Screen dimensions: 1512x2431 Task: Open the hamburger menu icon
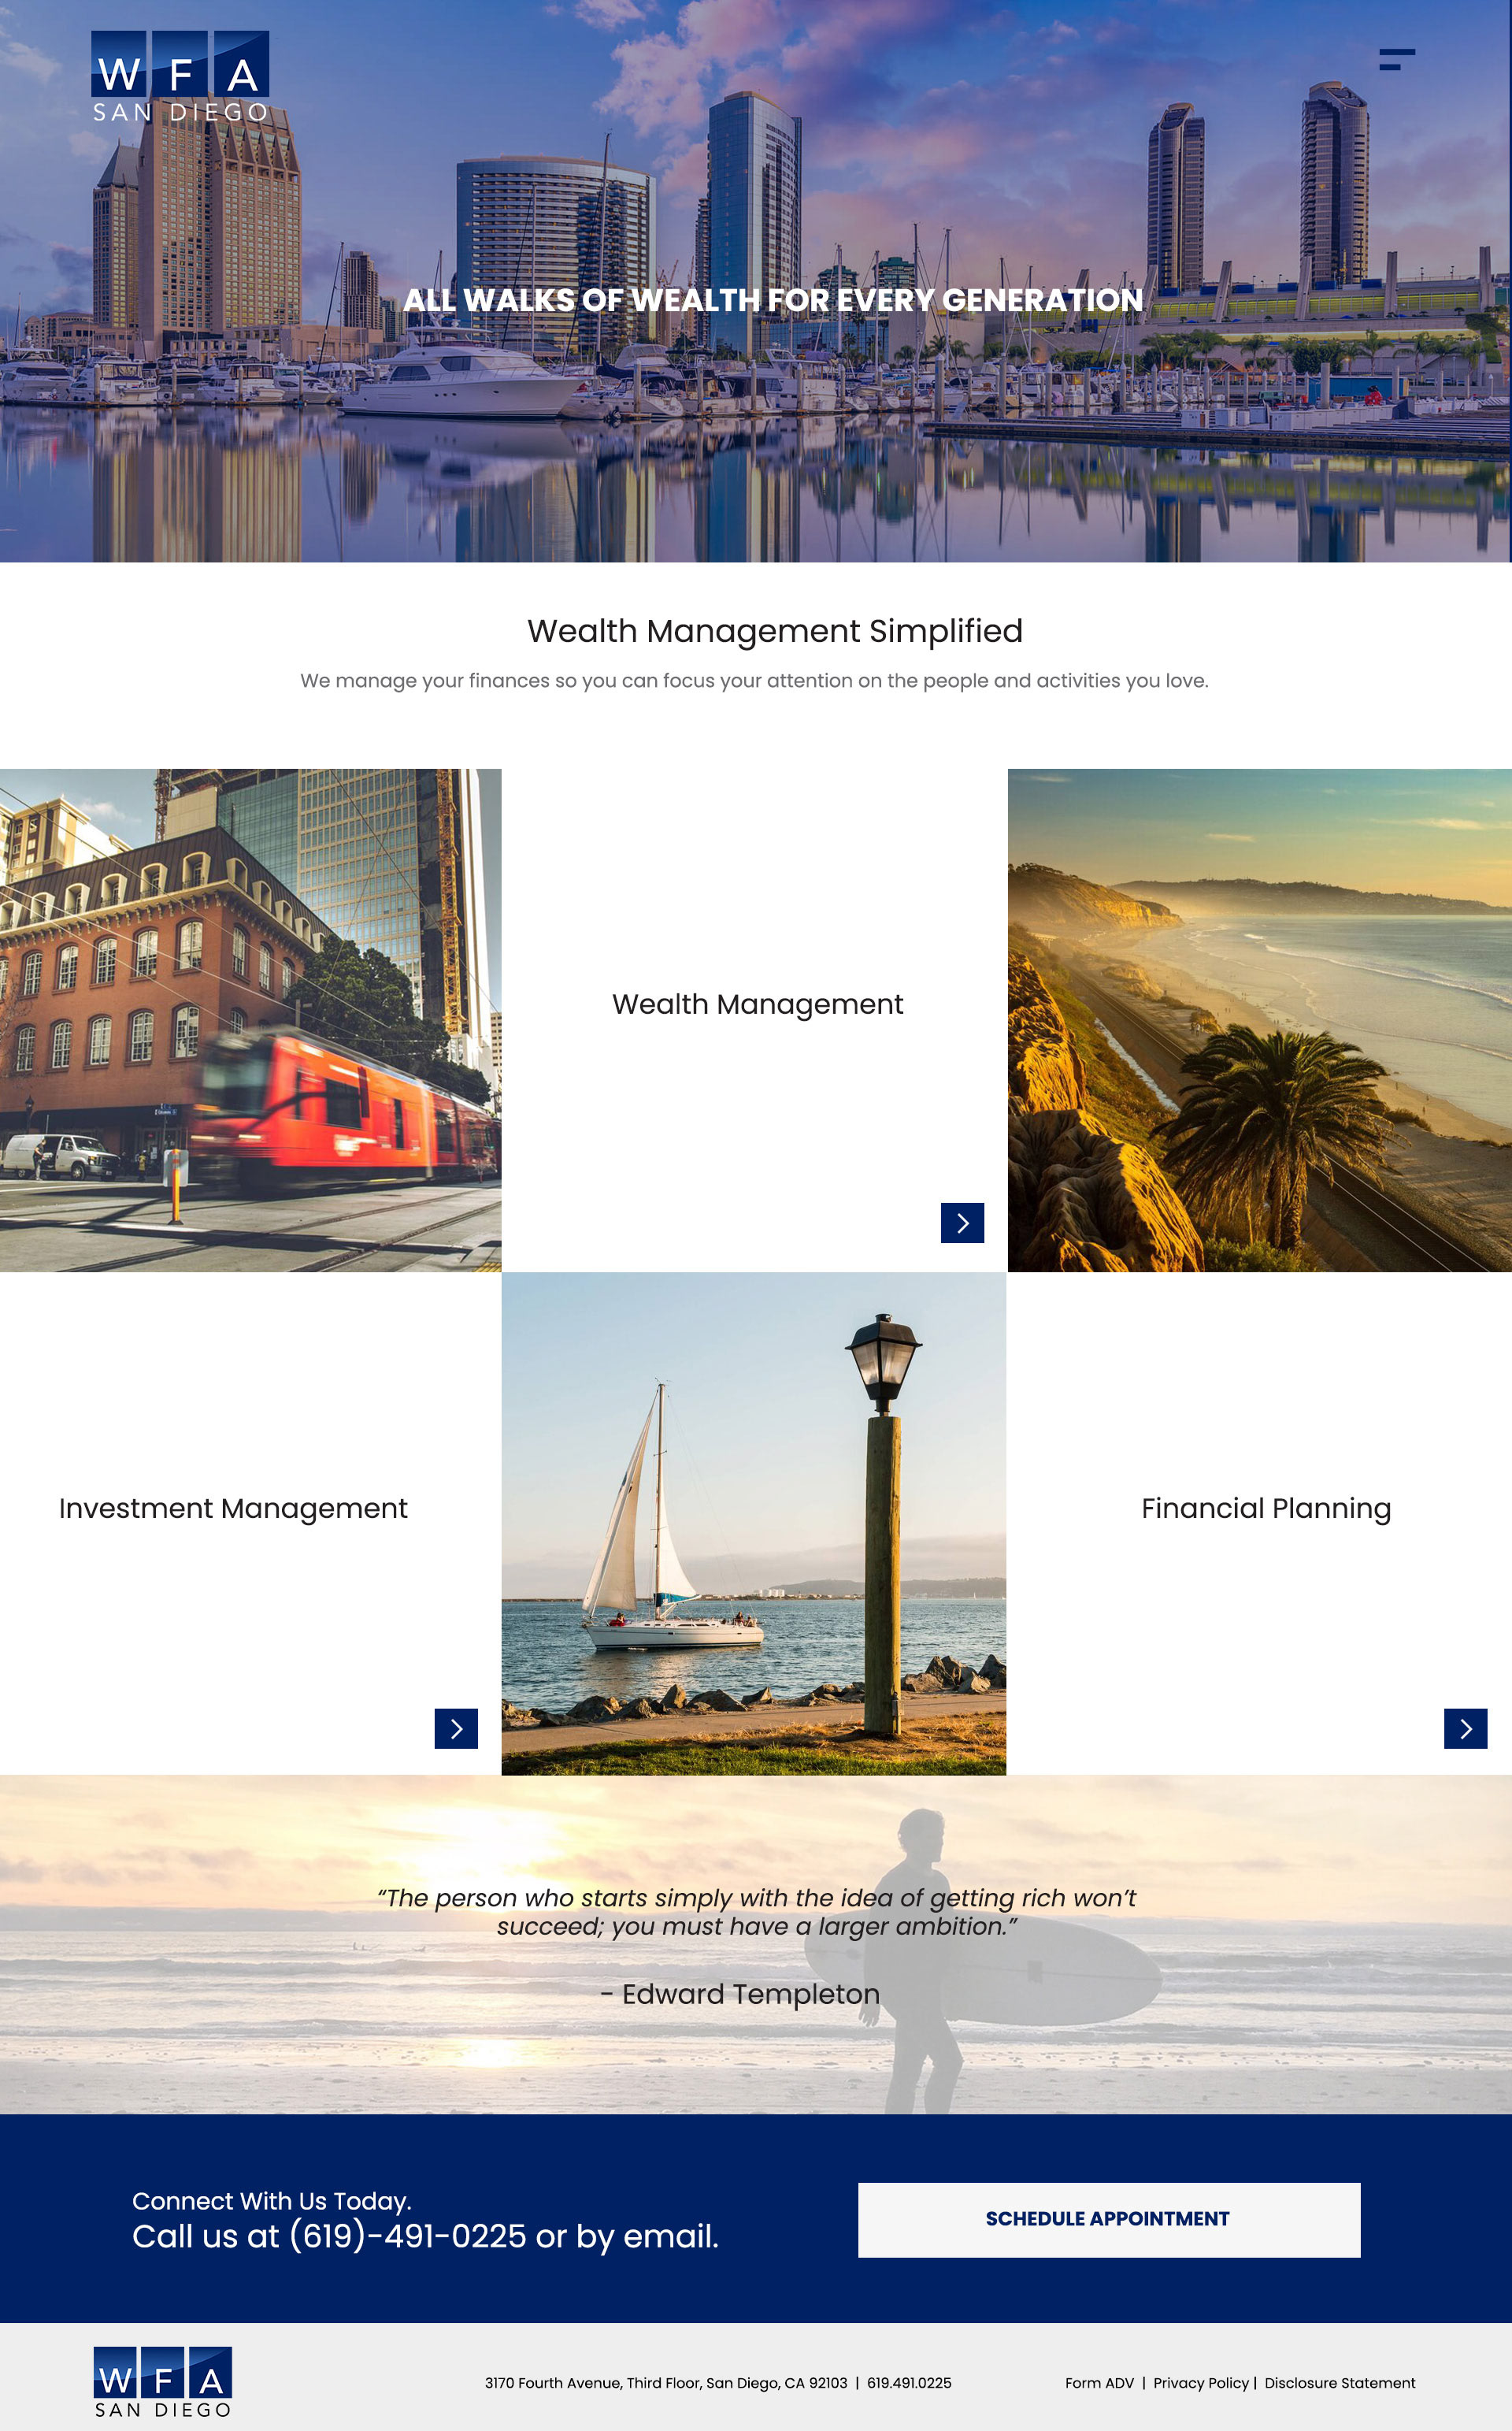[1396, 59]
